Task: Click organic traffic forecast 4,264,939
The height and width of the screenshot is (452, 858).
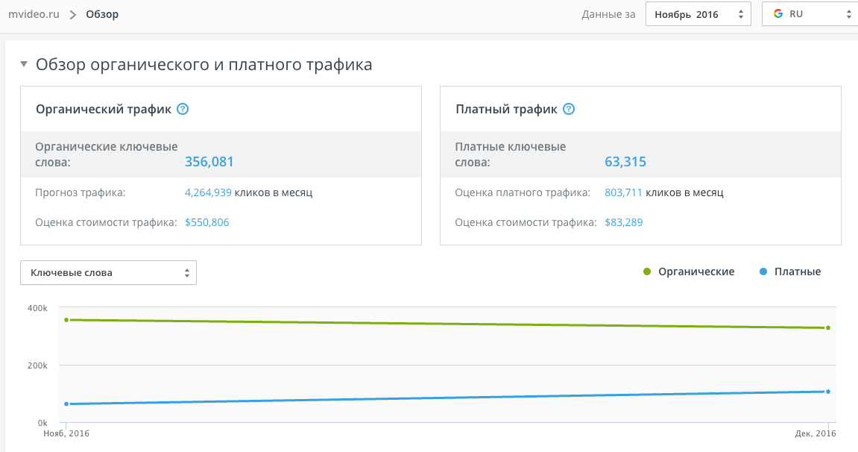Action: pyautogui.click(x=208, y=192)
